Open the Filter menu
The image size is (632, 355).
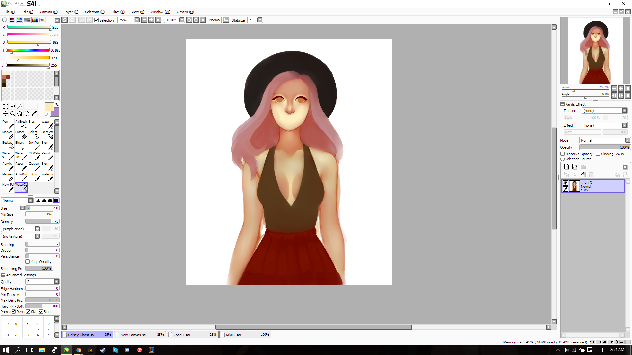[x=118, y=12]
